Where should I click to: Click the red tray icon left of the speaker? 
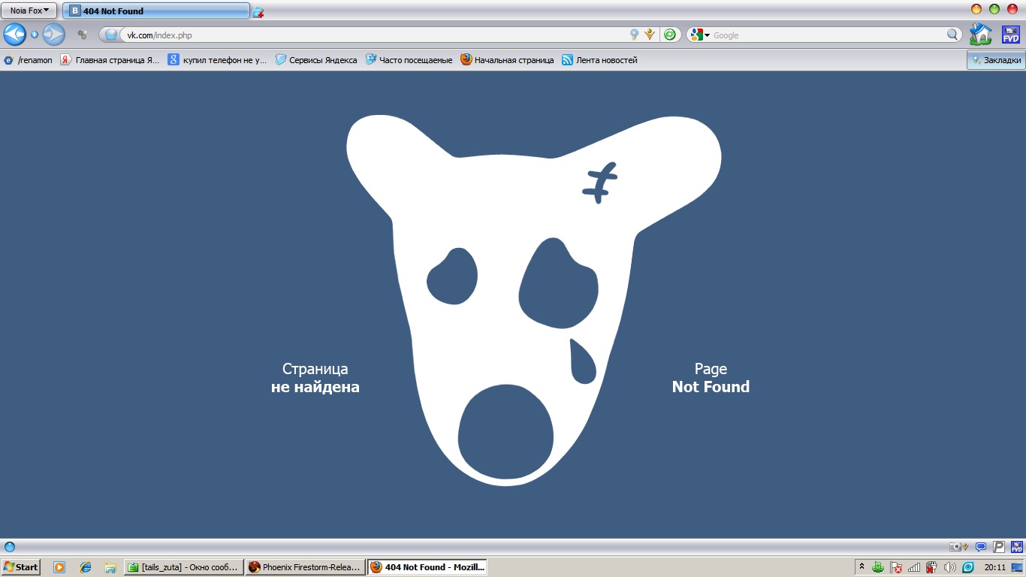click(932, 567)
